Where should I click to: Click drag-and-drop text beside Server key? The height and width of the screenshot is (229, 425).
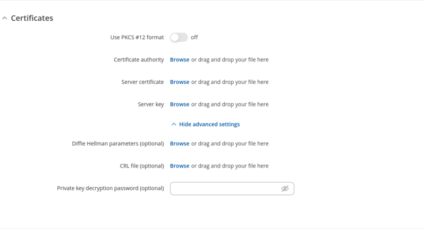pyautogui.click(x=230, y=104)
